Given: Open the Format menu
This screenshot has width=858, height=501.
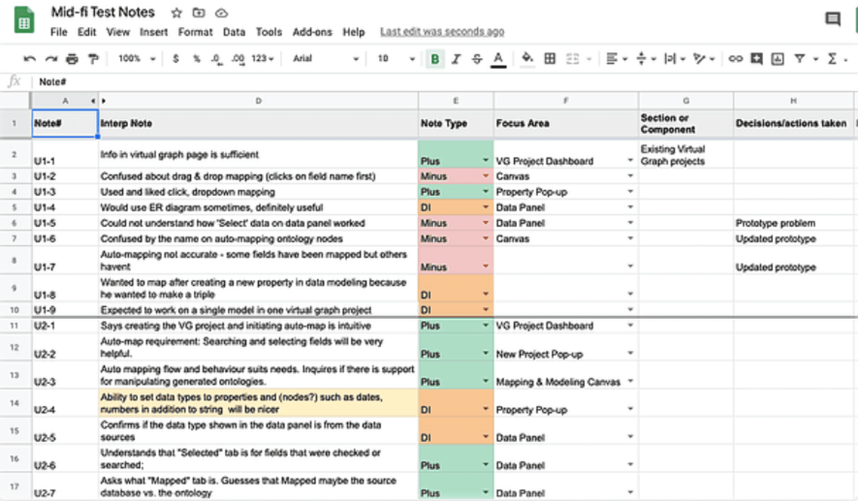Looking at the screenshot, I should pyautogui.click(x=195, y=32).
